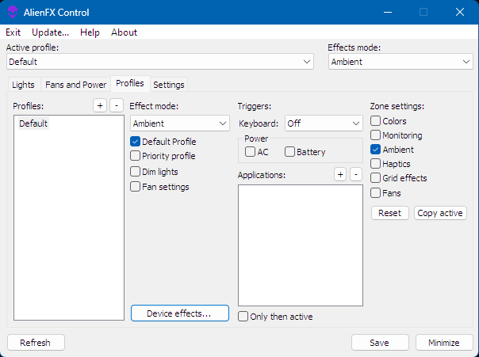479x357 pixels.
Task: Click the Reset zone settings button
Action: pos(390,213)
